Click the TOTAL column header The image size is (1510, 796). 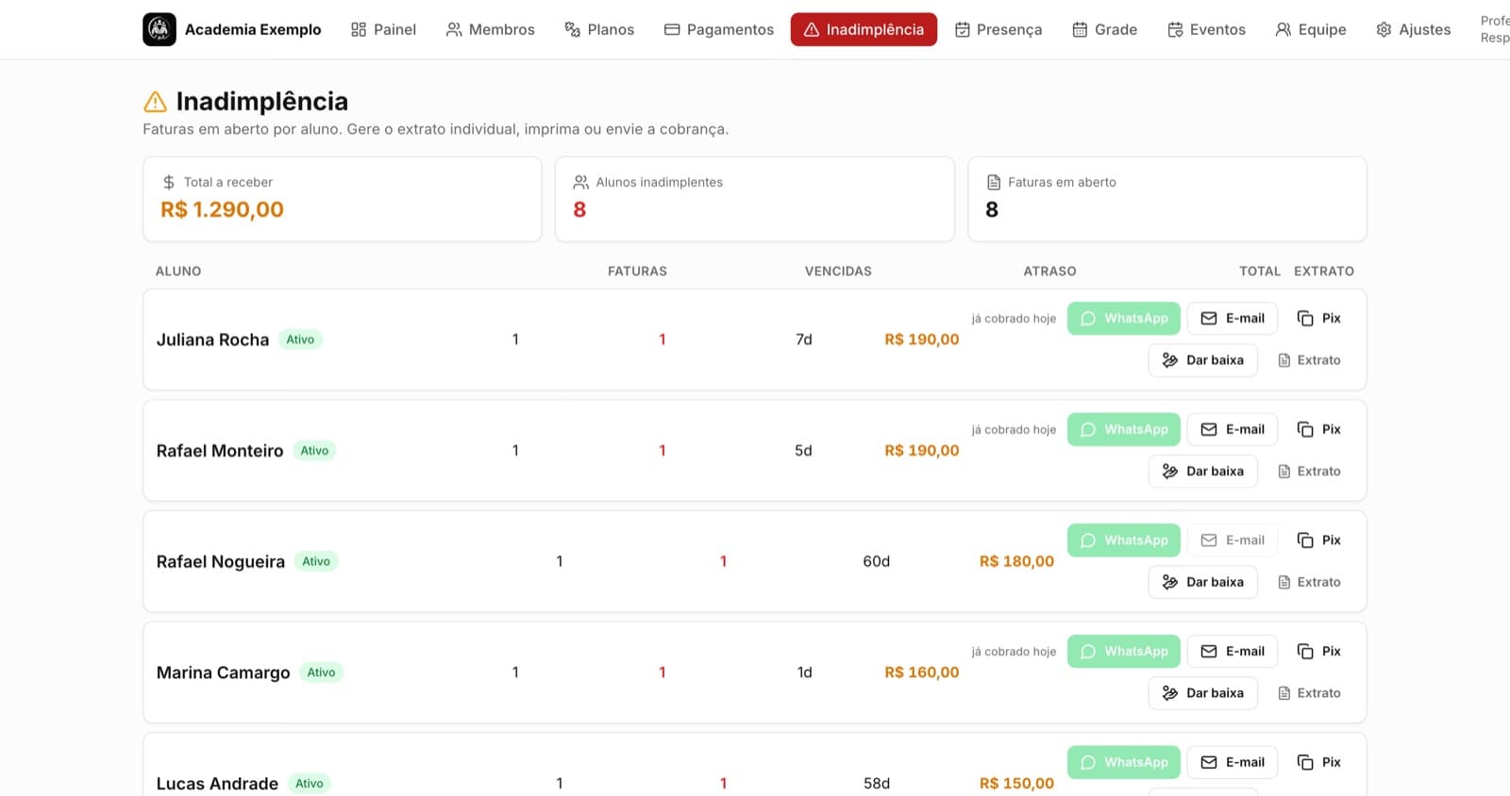[1260, 271]
